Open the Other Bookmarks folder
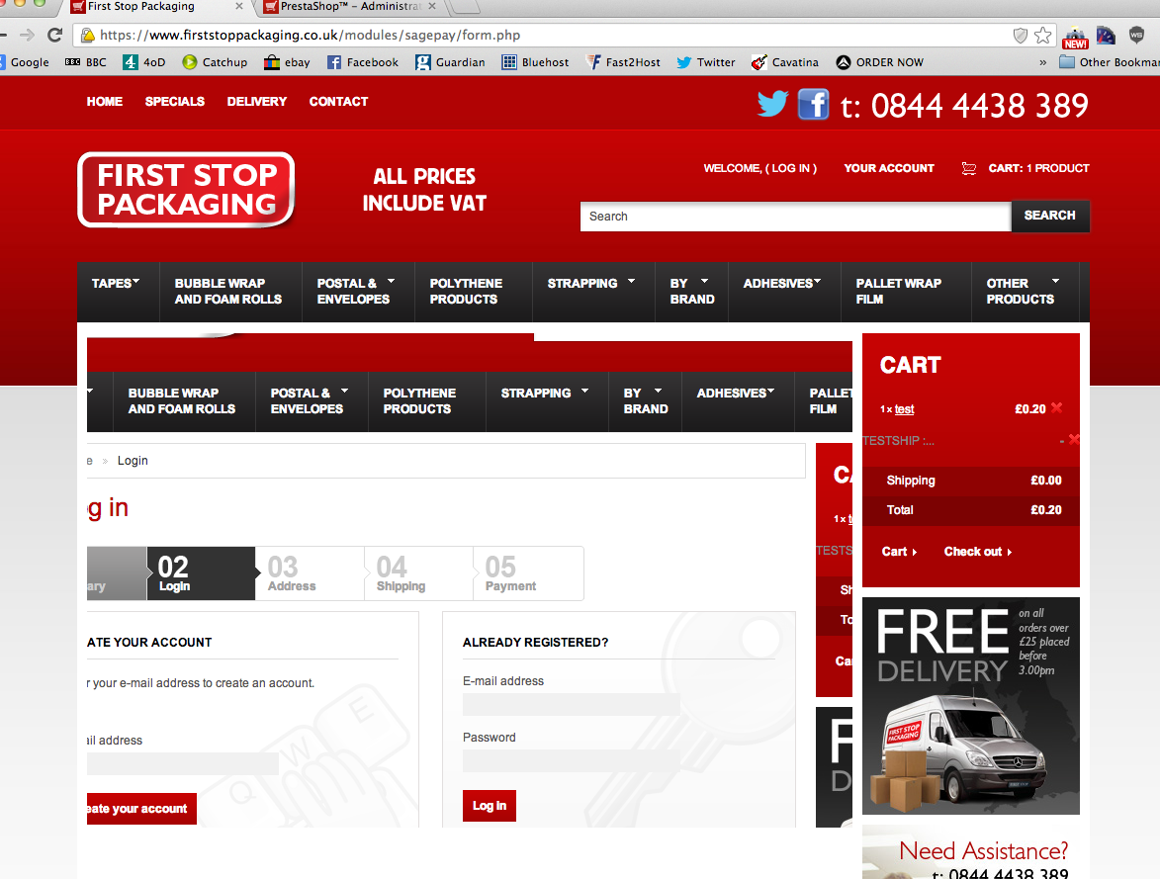1160x879 pixels. point(1109,62)
